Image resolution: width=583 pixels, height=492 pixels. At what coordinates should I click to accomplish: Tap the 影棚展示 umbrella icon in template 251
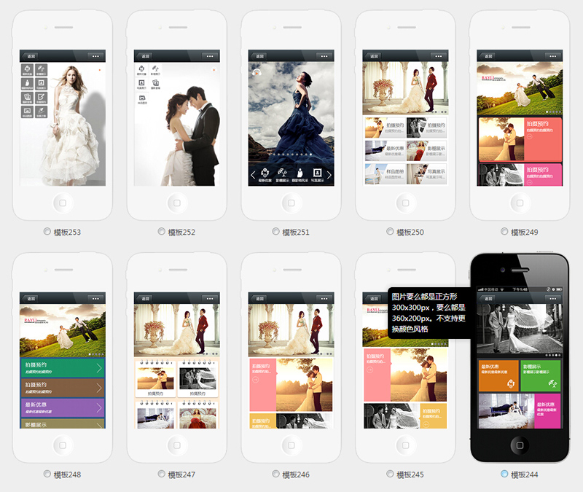tap(282, 174)
